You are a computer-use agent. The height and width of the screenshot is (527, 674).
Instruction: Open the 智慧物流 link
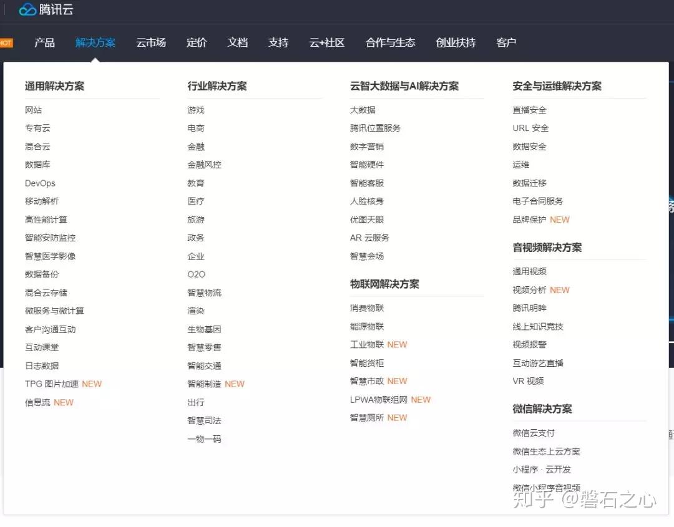pos(204,293)
